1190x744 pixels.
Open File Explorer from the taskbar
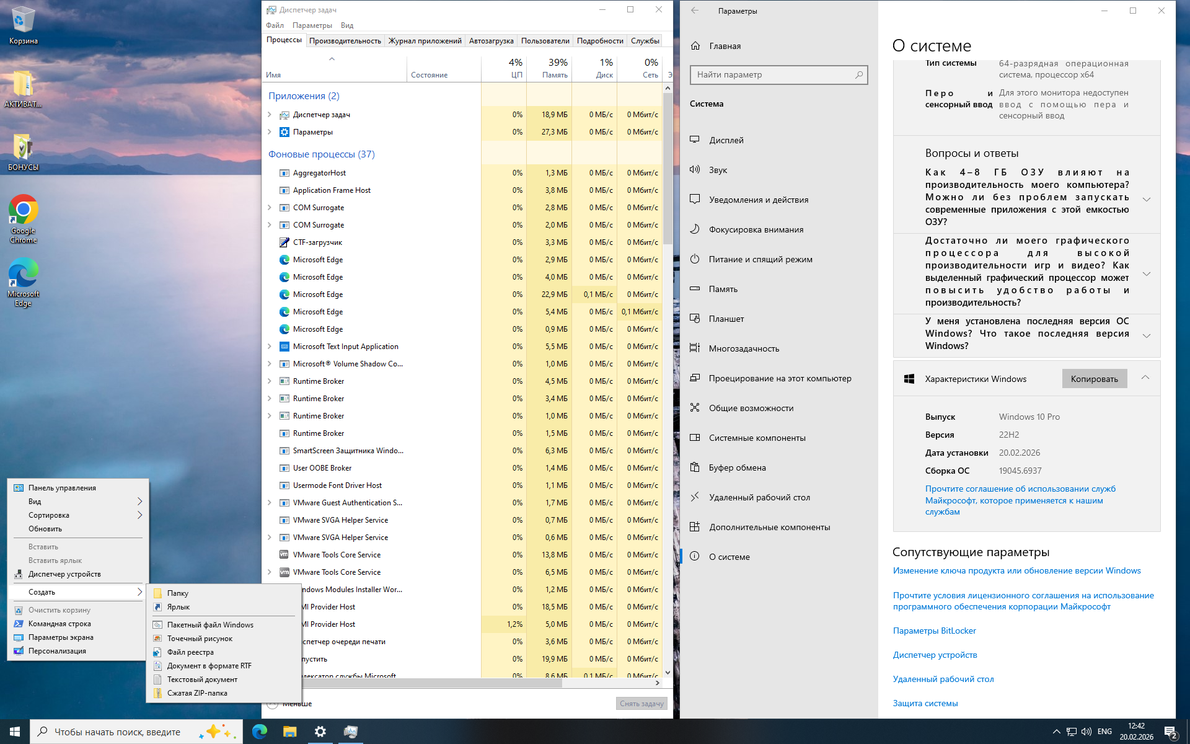289,732
